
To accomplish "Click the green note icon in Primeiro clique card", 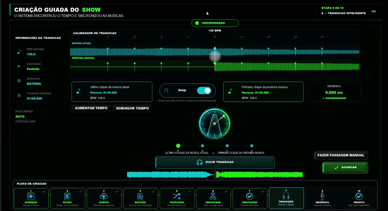I will pos(230,91).
